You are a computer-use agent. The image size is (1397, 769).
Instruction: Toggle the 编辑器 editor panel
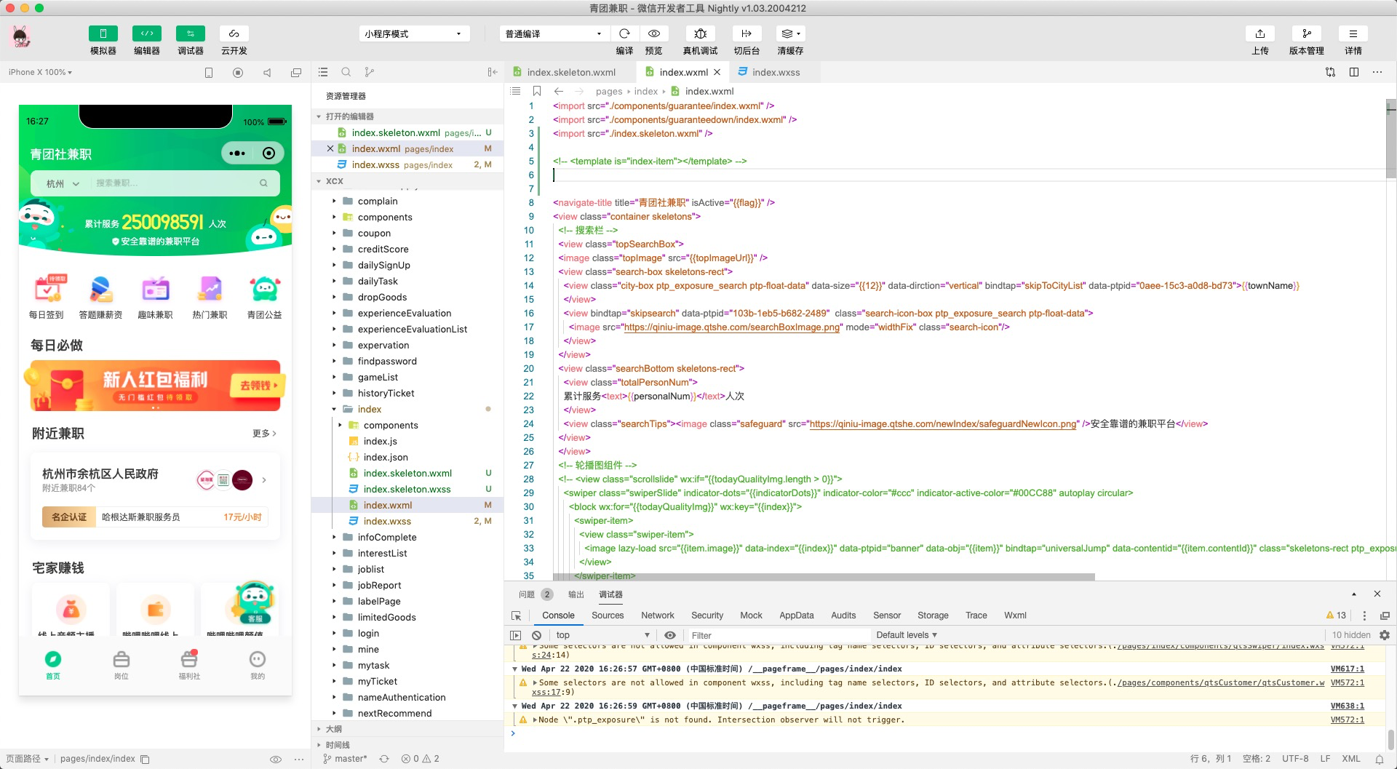point(147,34)
